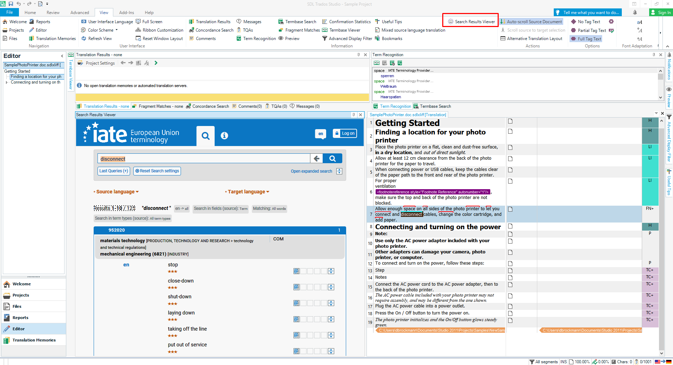The image size is (673, 365).
Task: Open IATE language 'en' selector
Action: click(321, 134)
